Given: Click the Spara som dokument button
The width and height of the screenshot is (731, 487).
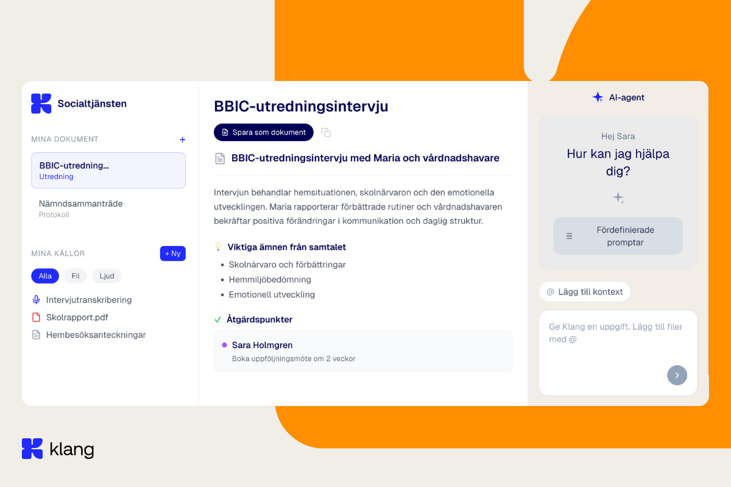Looking at the screenshot, I should tap(263, 132).
